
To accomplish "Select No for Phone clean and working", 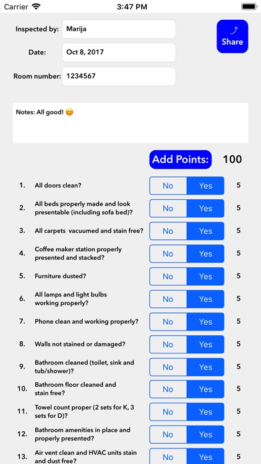I will click(x=168, y=322).
